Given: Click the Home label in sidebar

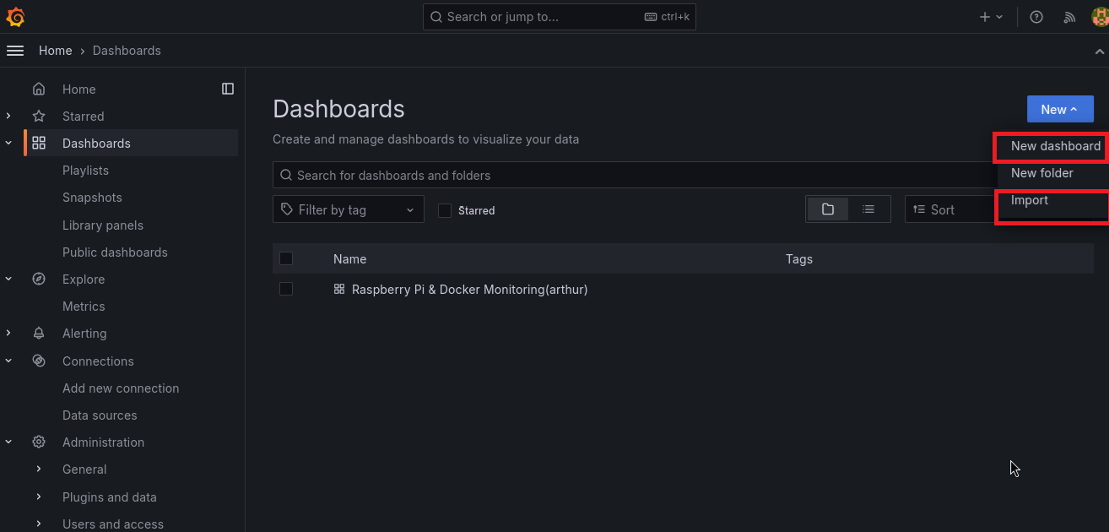Looking at the screenshot, I should [79, 90].
